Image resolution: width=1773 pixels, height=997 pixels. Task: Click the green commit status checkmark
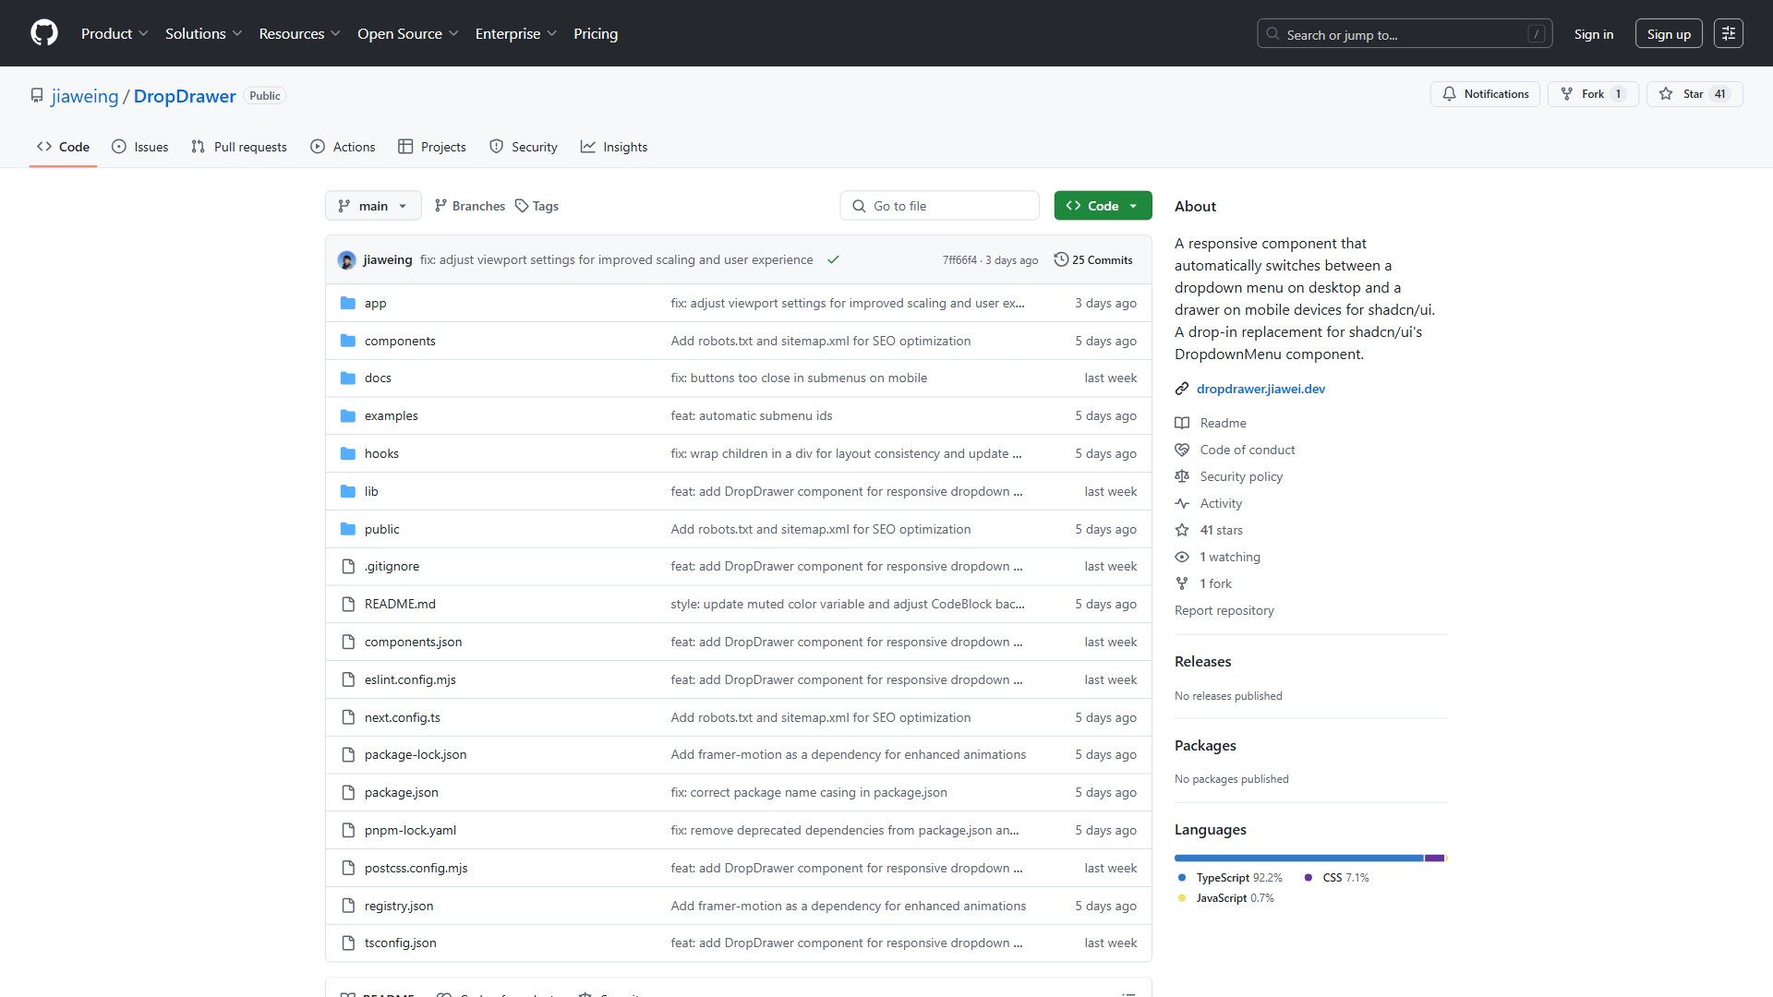833,259
